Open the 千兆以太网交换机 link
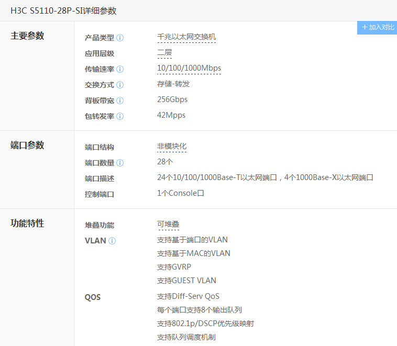Viewport: 397px width, 346px height. coord(186,37)
